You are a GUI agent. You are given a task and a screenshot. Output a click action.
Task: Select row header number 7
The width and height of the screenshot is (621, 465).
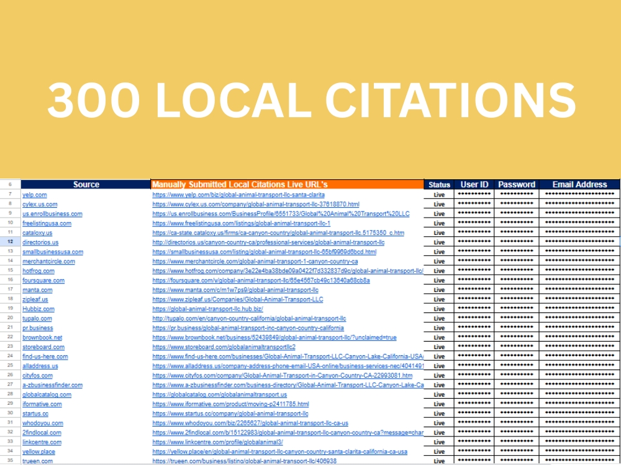(11, 194)
